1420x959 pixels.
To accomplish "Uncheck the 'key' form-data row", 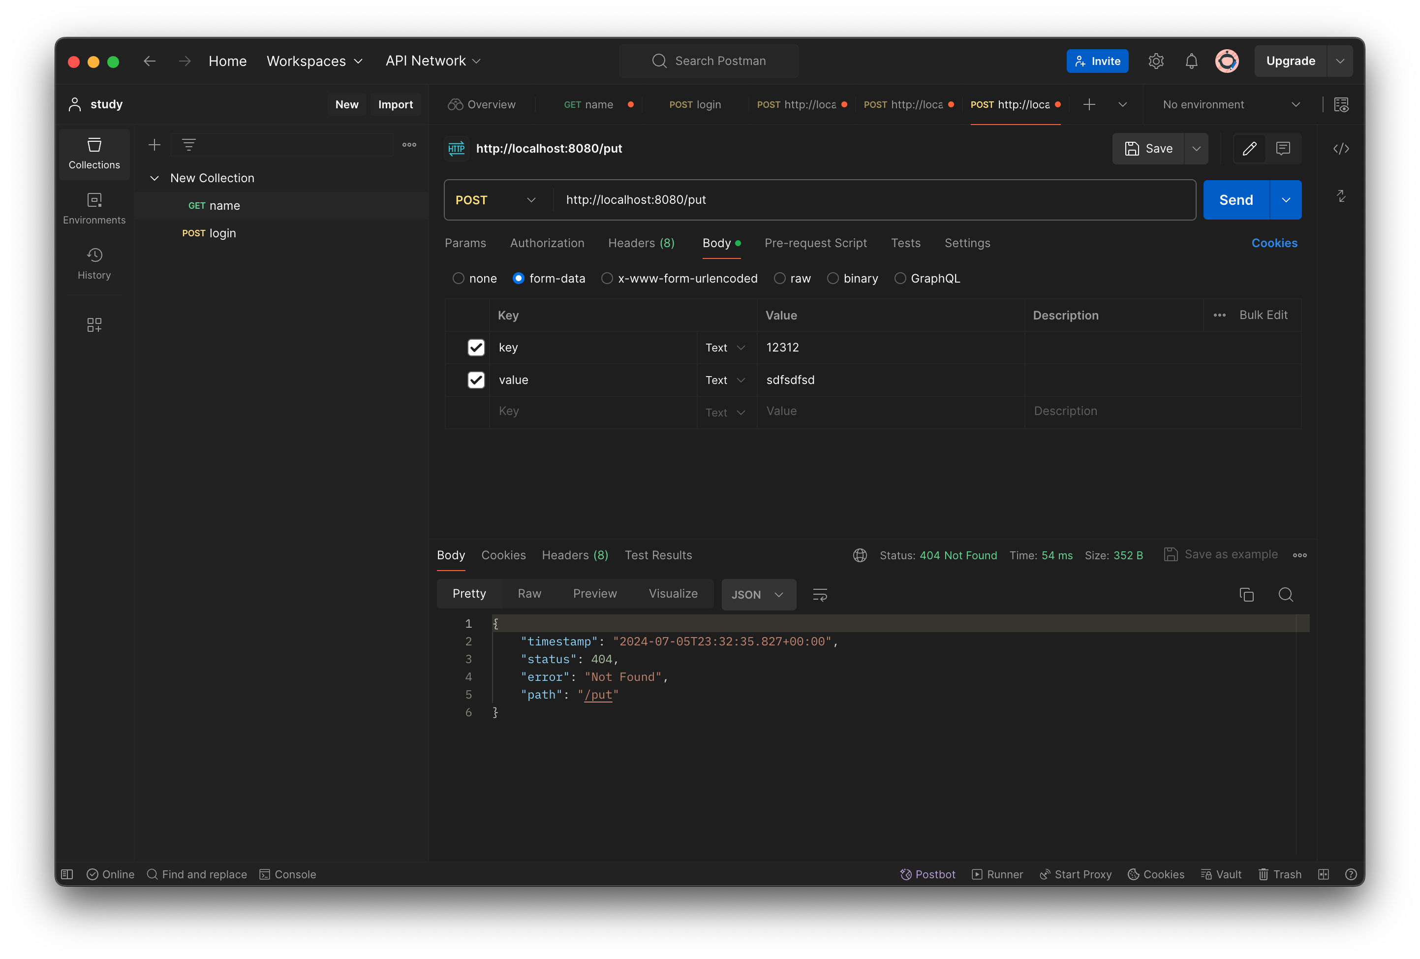I will (476, 348).
